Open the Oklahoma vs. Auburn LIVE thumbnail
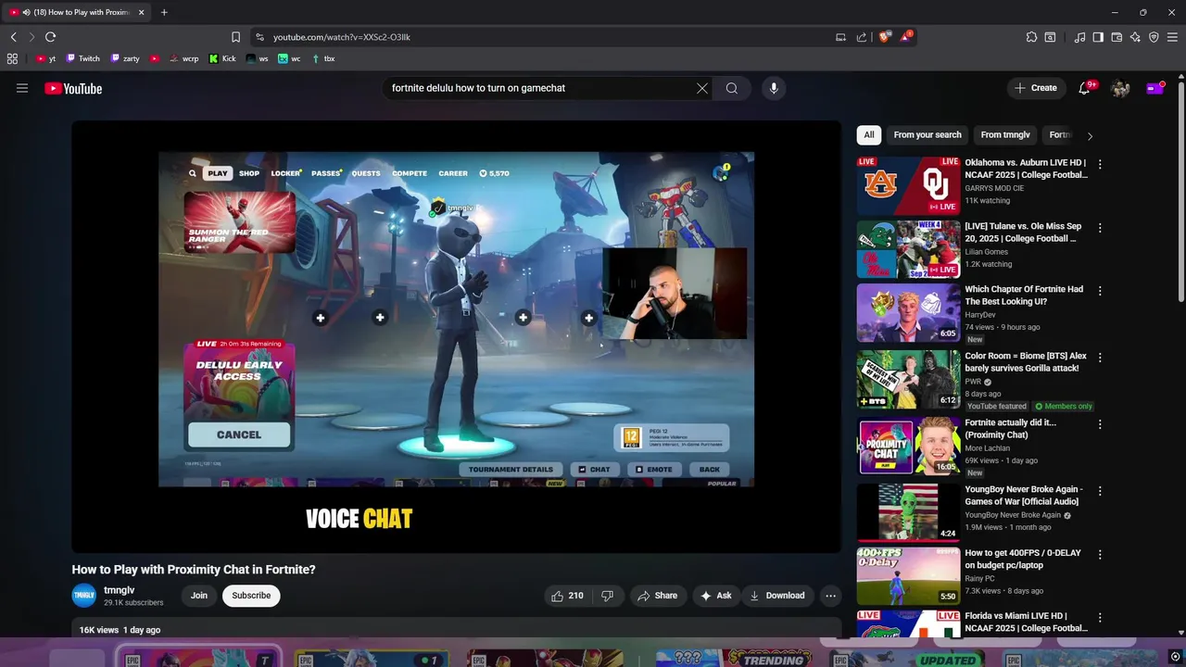The image size is (1186, 667). pos(908,185)
